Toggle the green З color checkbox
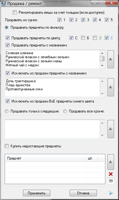Screen dimensions: 119x200 point(95,38)
